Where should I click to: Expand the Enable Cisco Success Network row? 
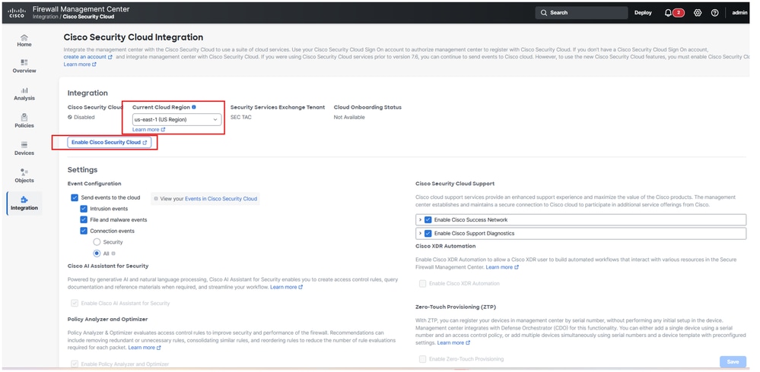[420, 220]
